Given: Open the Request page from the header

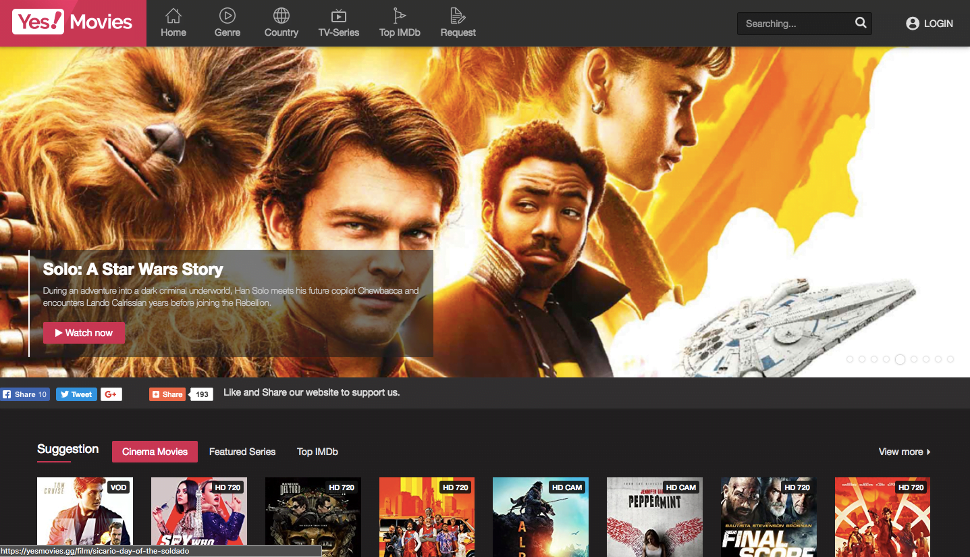Looking at the screenshot, I should [458, 23].
